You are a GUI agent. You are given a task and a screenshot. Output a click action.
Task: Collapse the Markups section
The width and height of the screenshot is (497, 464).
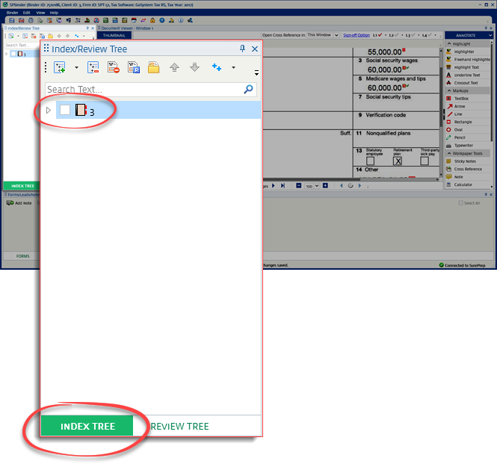(x=449, y=90)
